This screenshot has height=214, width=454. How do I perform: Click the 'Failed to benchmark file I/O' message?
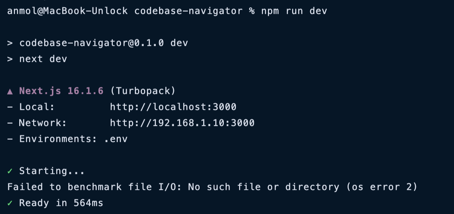point(94,187)
